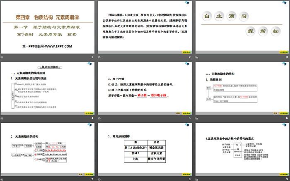Viewport: 290px width, 181px height.
Task: Click the blue logo icon on slide 2
Action: click(x=187, y=2)
